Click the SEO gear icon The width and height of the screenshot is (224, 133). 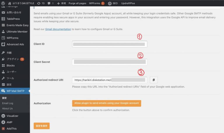click(110, 3)
